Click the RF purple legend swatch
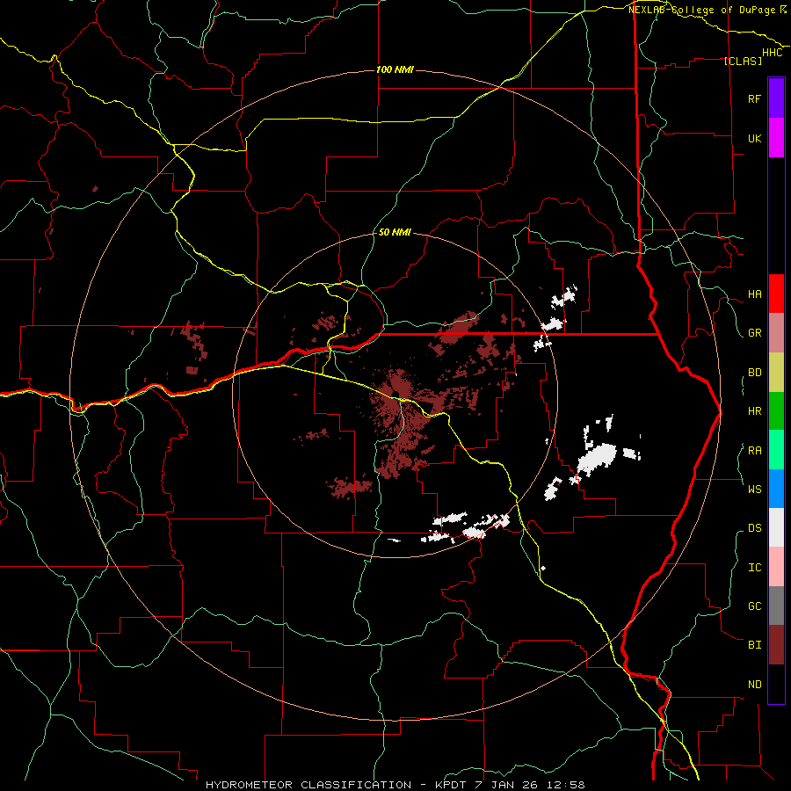791x791 pixels. (x=776, y=98)
